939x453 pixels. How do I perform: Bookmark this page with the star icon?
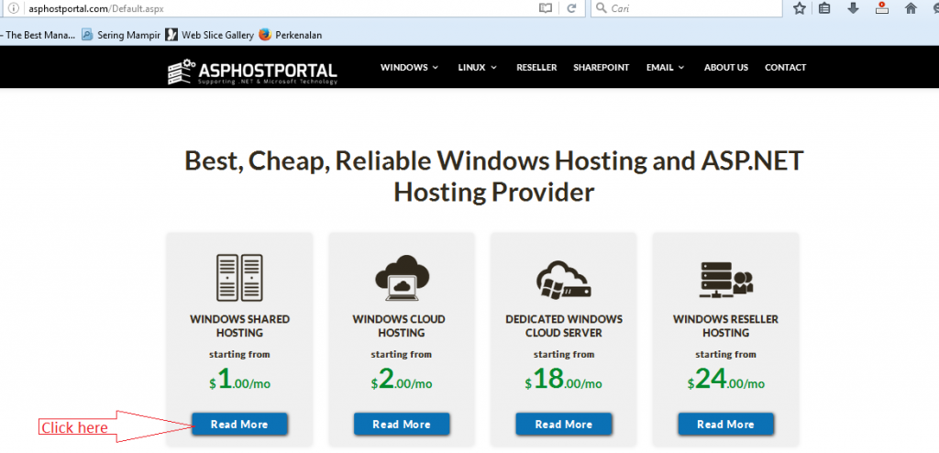[800, 8]
